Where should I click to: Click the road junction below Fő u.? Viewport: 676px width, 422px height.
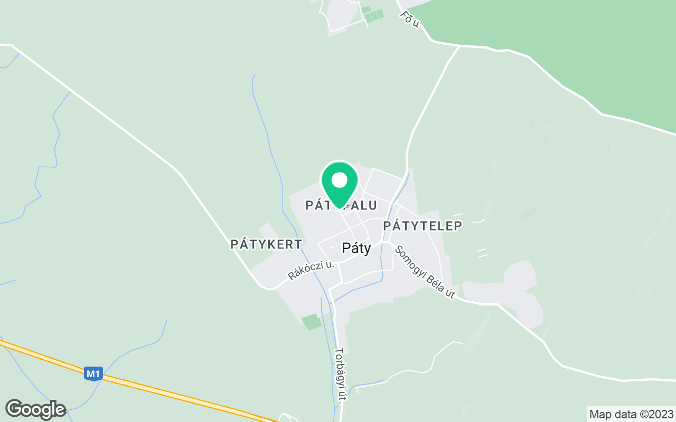pyautogui.click(x=458, y=46)
